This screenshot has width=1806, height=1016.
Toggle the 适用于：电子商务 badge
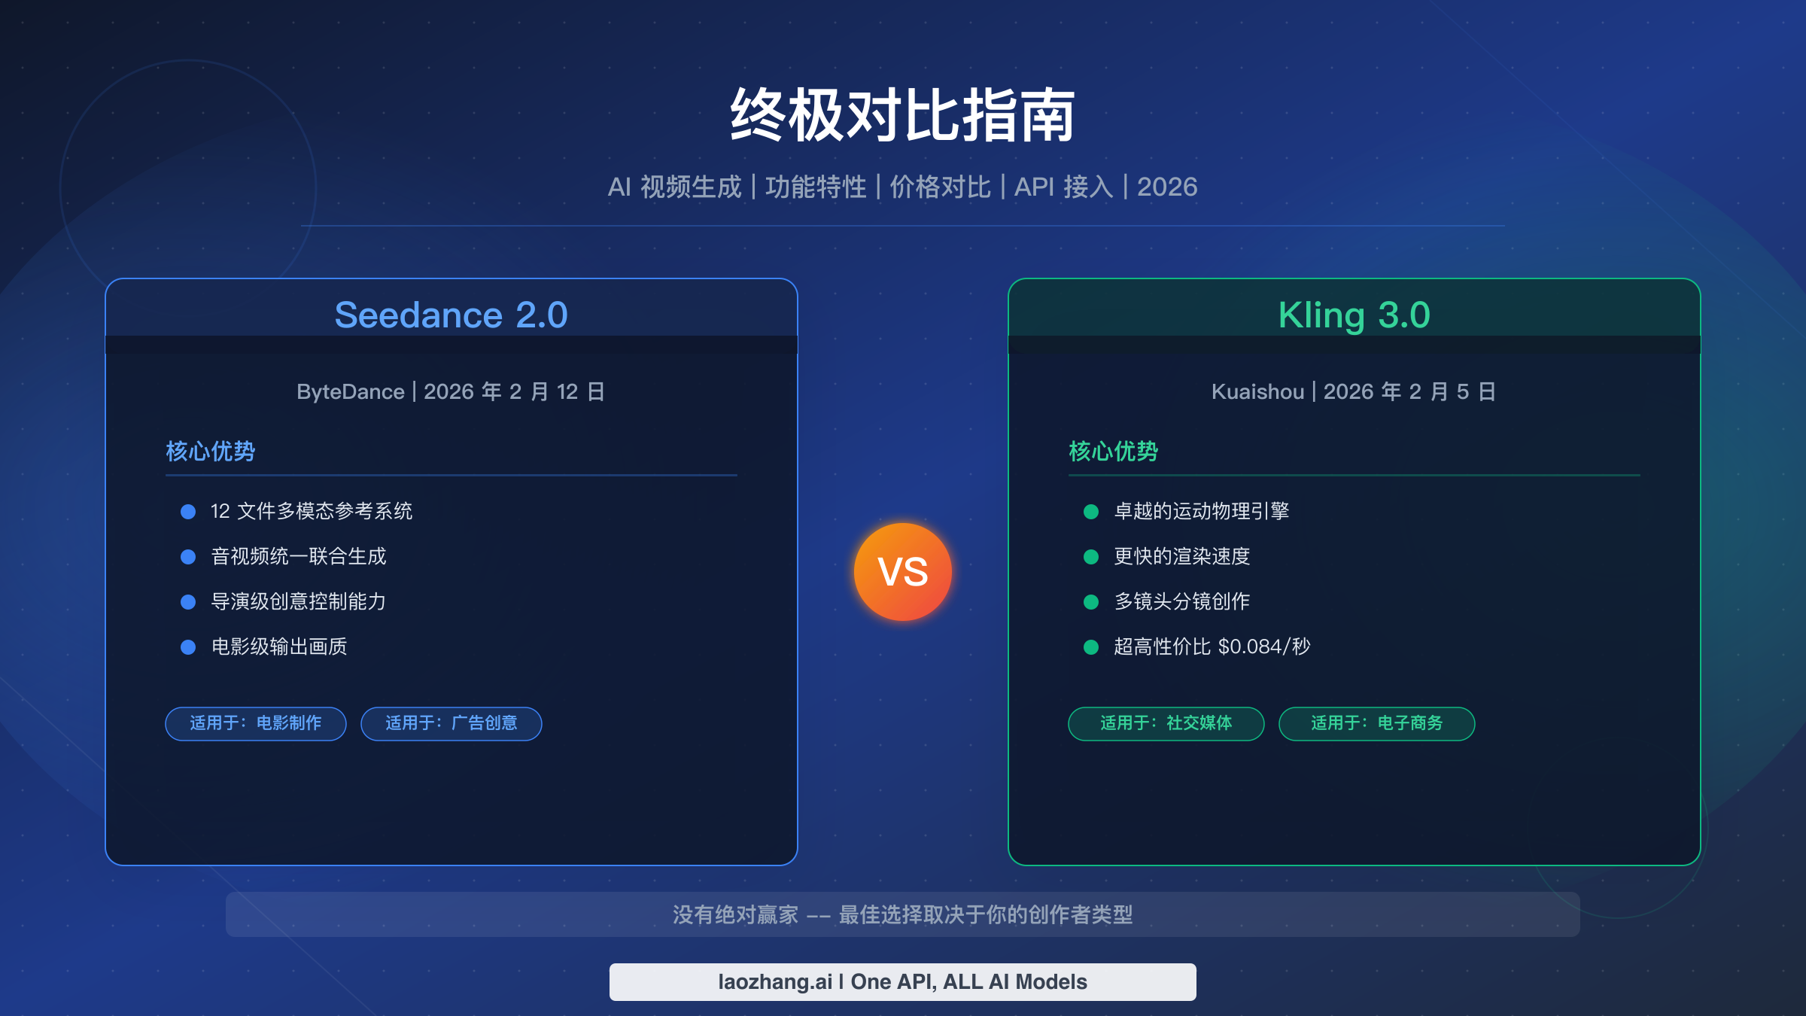click(1376, 724)
